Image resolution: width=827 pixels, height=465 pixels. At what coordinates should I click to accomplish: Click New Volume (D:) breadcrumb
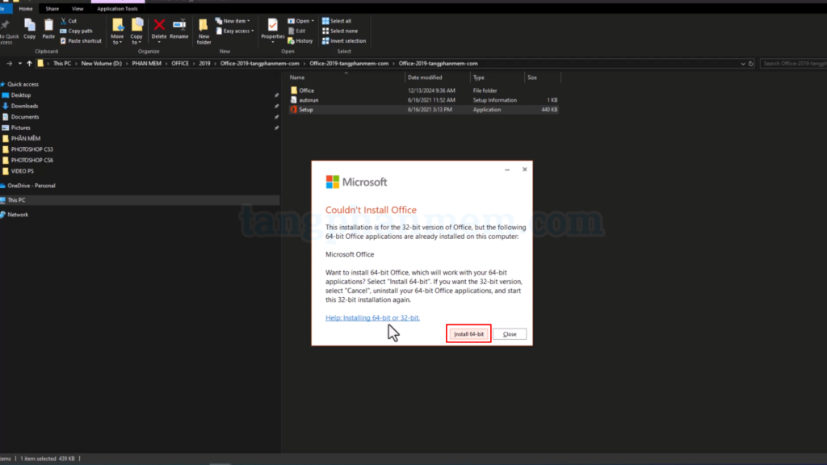tap(101, 63)
